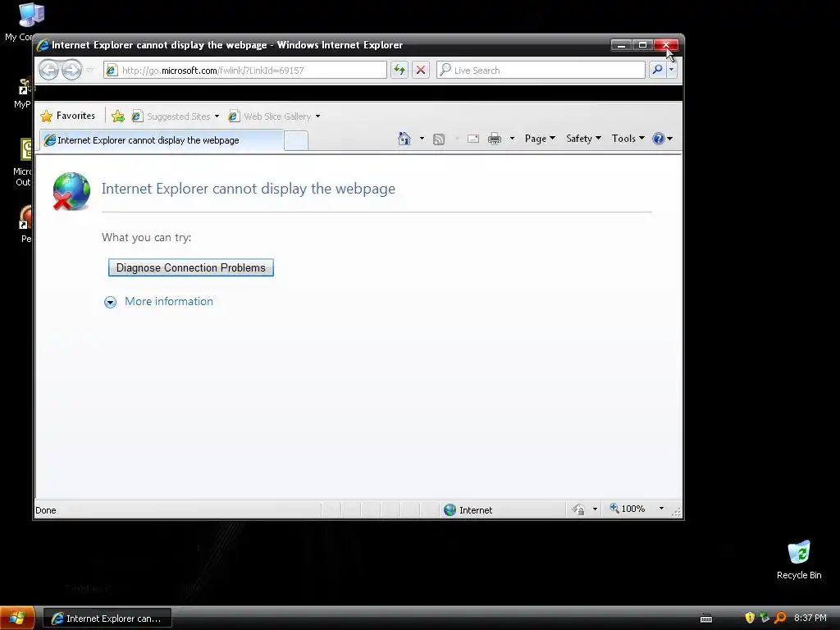
Task: Open the Safety menu
Action: 583,139
